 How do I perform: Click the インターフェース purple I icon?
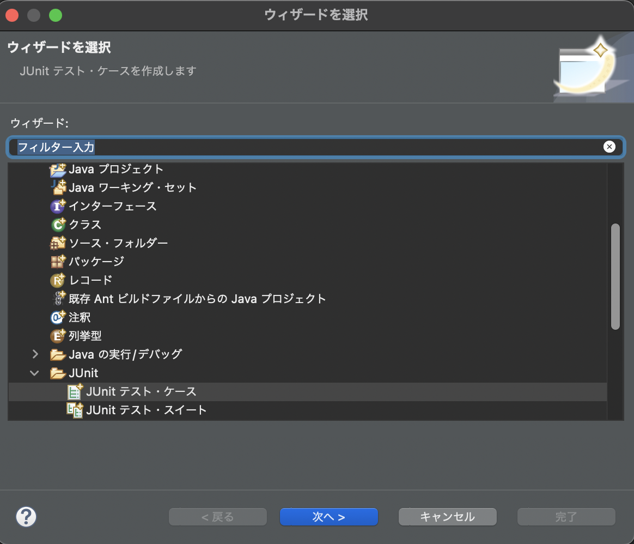coord(58,207)
